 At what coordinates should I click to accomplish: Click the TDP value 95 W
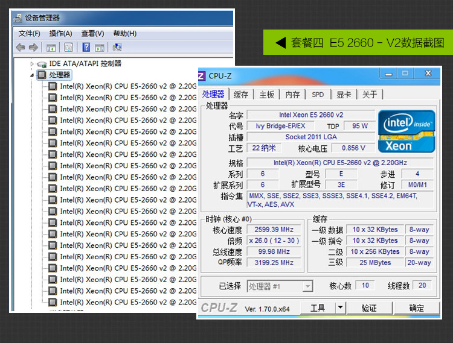pyautogui.click(x=360, y=126)
